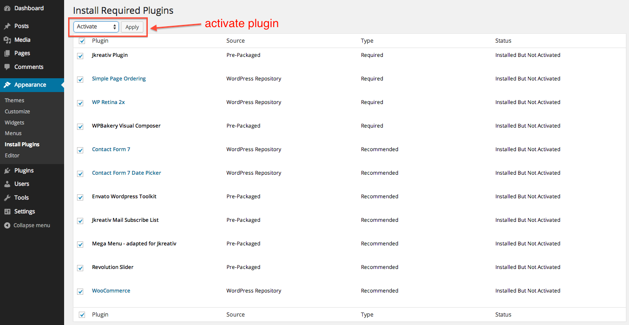The height and width of the screenshot is (325, 629).
Task: Uncheck the WP Retina 2x checkbox
Action: 80,103
